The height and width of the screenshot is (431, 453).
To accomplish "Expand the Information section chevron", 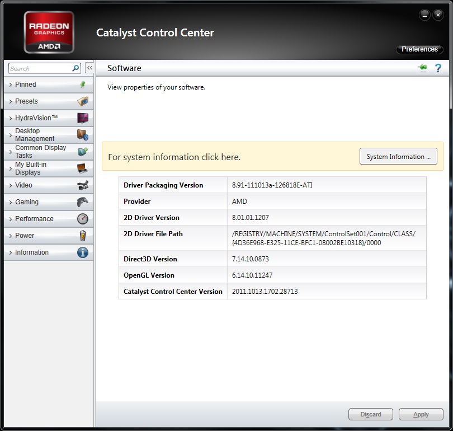I will (11, 252).
